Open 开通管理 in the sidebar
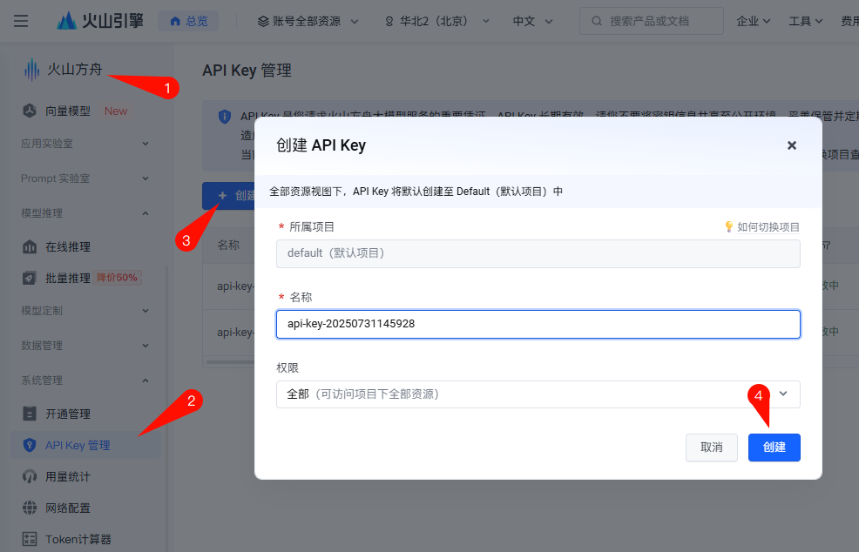The image size is (859, 552). point(68,414)
